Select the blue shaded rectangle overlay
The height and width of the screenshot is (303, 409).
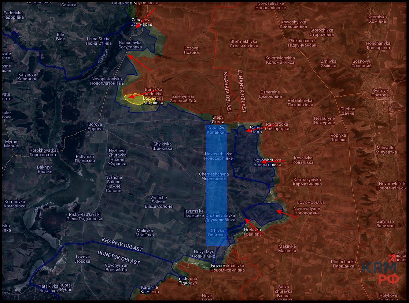(x=217, y=185)
